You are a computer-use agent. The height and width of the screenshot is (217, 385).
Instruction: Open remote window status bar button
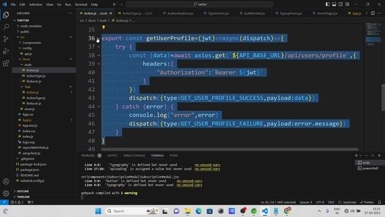[4, 203]
